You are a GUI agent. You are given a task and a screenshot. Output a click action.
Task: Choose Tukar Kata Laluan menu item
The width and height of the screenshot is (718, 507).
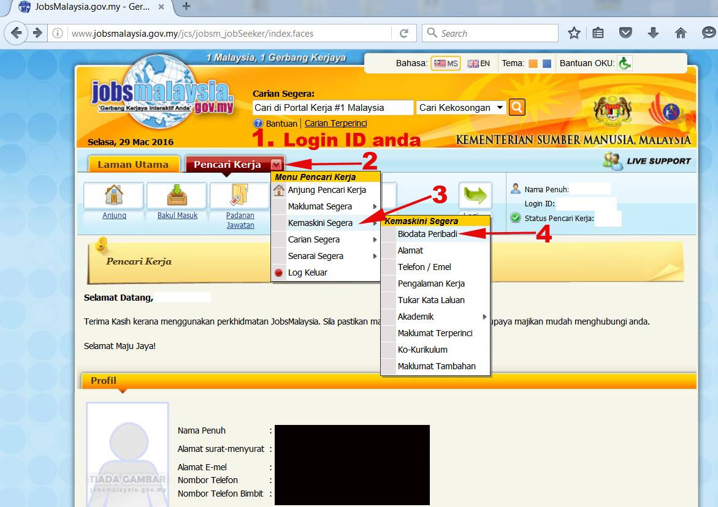pos(435,301)
